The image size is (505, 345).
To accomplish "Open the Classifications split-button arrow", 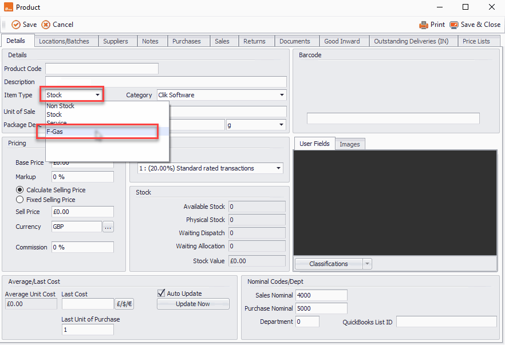I will 367,264.
